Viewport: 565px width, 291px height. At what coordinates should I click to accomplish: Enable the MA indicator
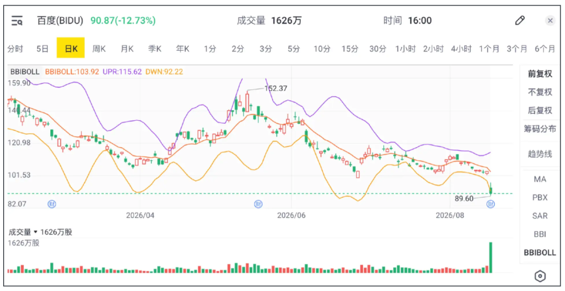click(x=540, y=179)
